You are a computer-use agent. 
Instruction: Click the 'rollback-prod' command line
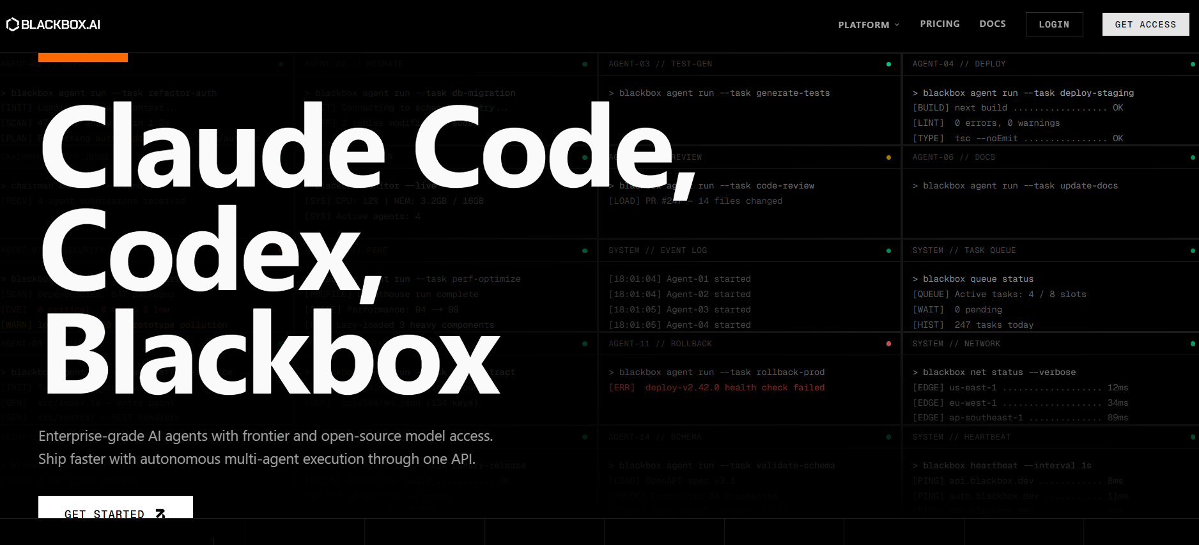[716, 372]
